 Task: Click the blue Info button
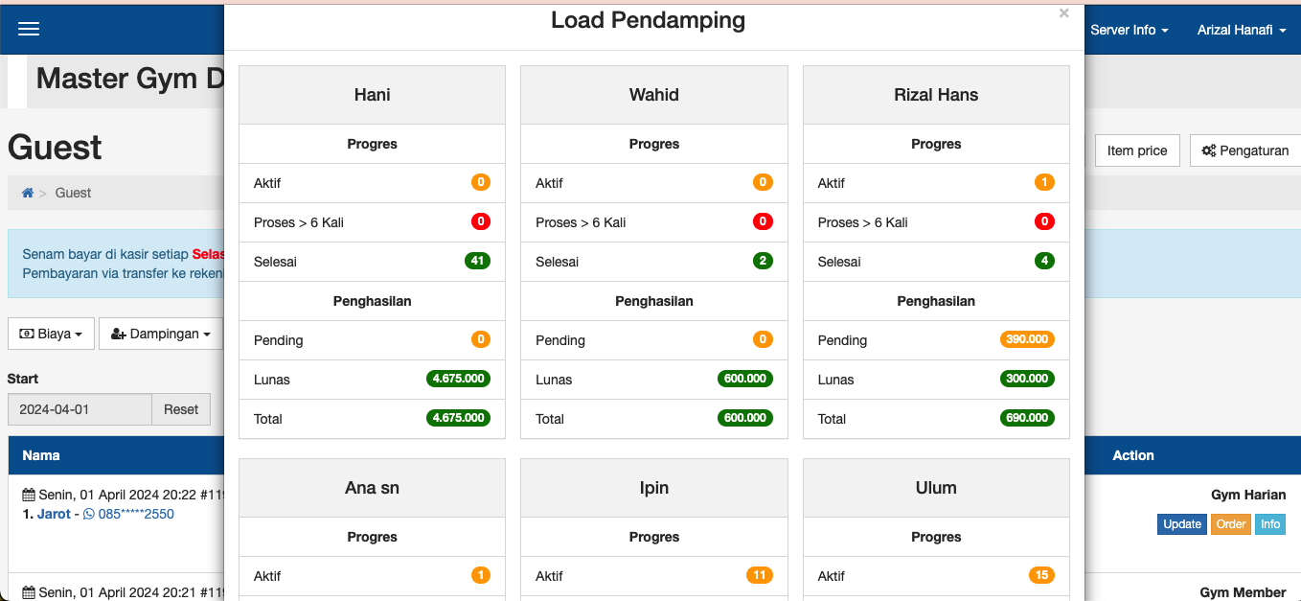[1270, 524]
